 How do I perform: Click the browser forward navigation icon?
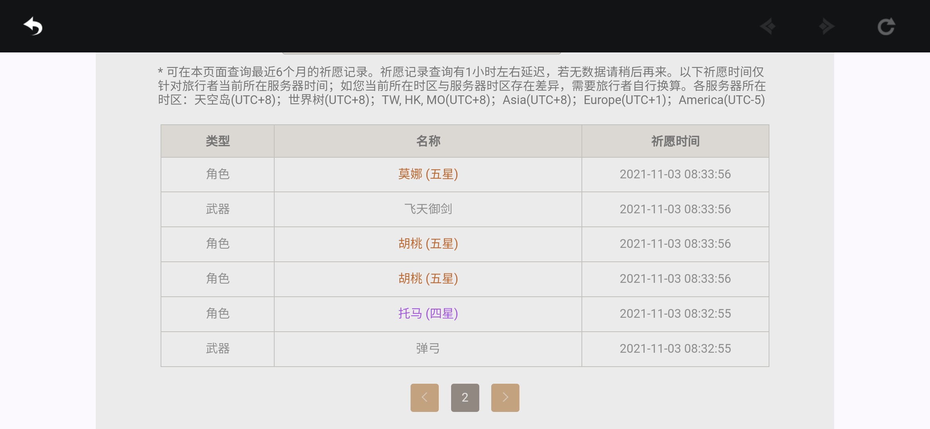coord(826,27)
